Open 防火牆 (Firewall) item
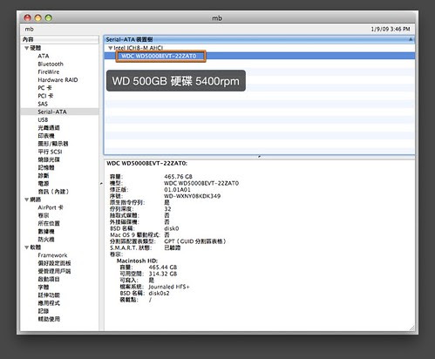435x359 pixels. click(46, 240)
